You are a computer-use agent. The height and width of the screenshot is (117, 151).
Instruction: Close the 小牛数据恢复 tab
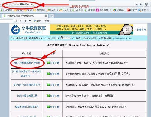click(46, 16)
